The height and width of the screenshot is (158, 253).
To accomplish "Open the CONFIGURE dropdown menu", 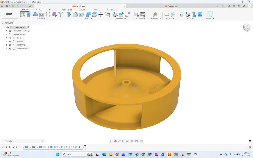I will pyautogui.click(x=139, y=19).
